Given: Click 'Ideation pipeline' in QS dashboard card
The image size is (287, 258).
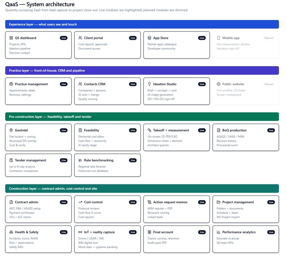Looking at the screenshot, I should (x=20, y=48).
